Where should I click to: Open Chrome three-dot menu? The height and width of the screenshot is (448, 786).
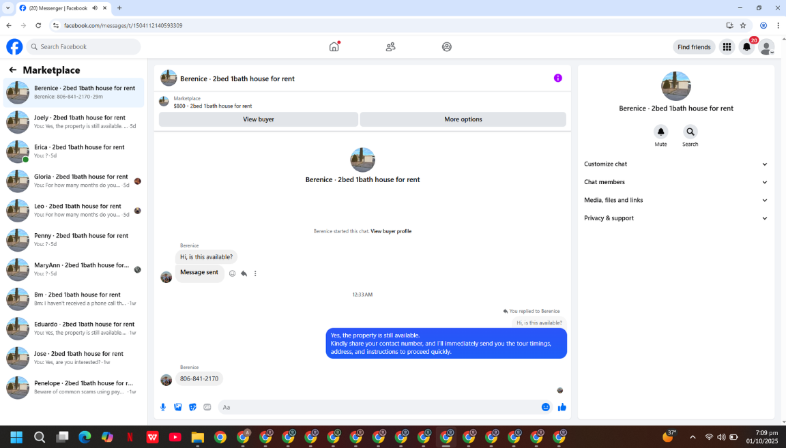coord(778,25)
